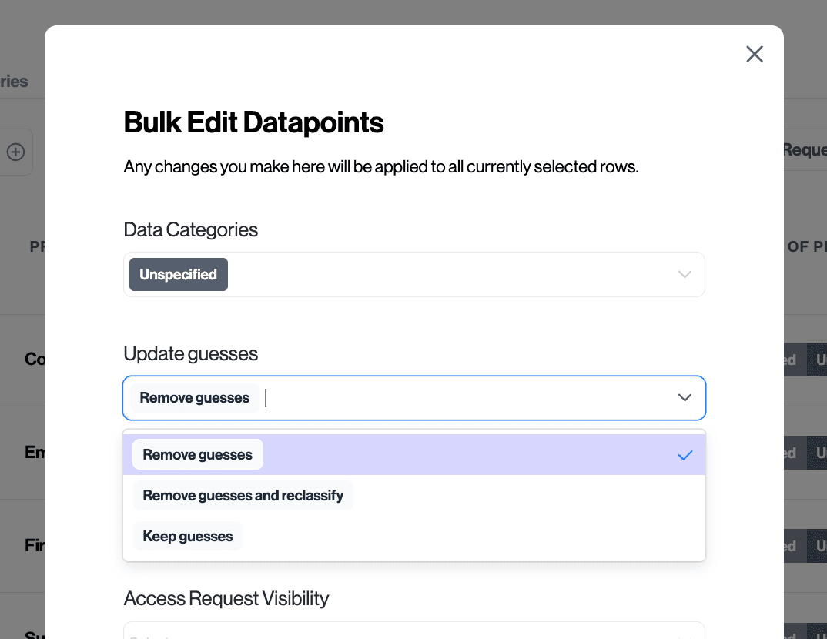This screenshot has height=639, width=827.
Task: Open the Access Request Visibility select box
Action: (x=414, y=631)
